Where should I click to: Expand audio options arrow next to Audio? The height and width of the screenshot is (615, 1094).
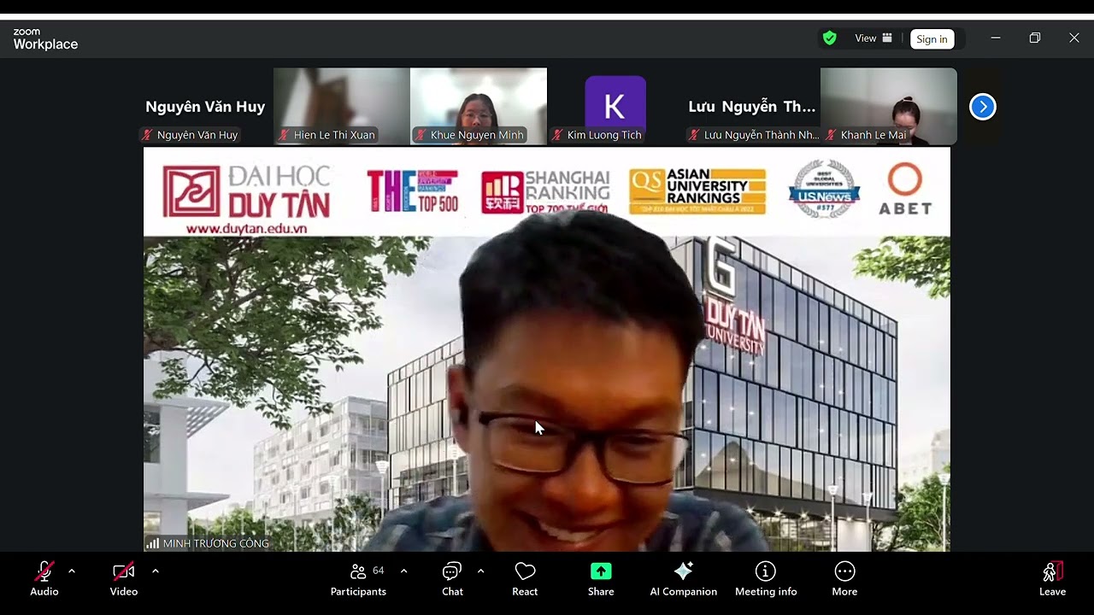pos(72,571)
